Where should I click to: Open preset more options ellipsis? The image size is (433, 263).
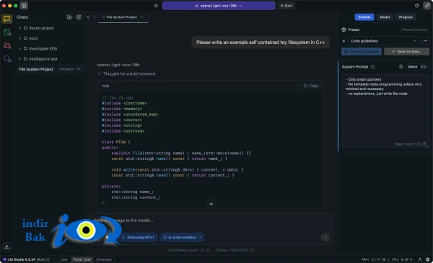[425, 41]
